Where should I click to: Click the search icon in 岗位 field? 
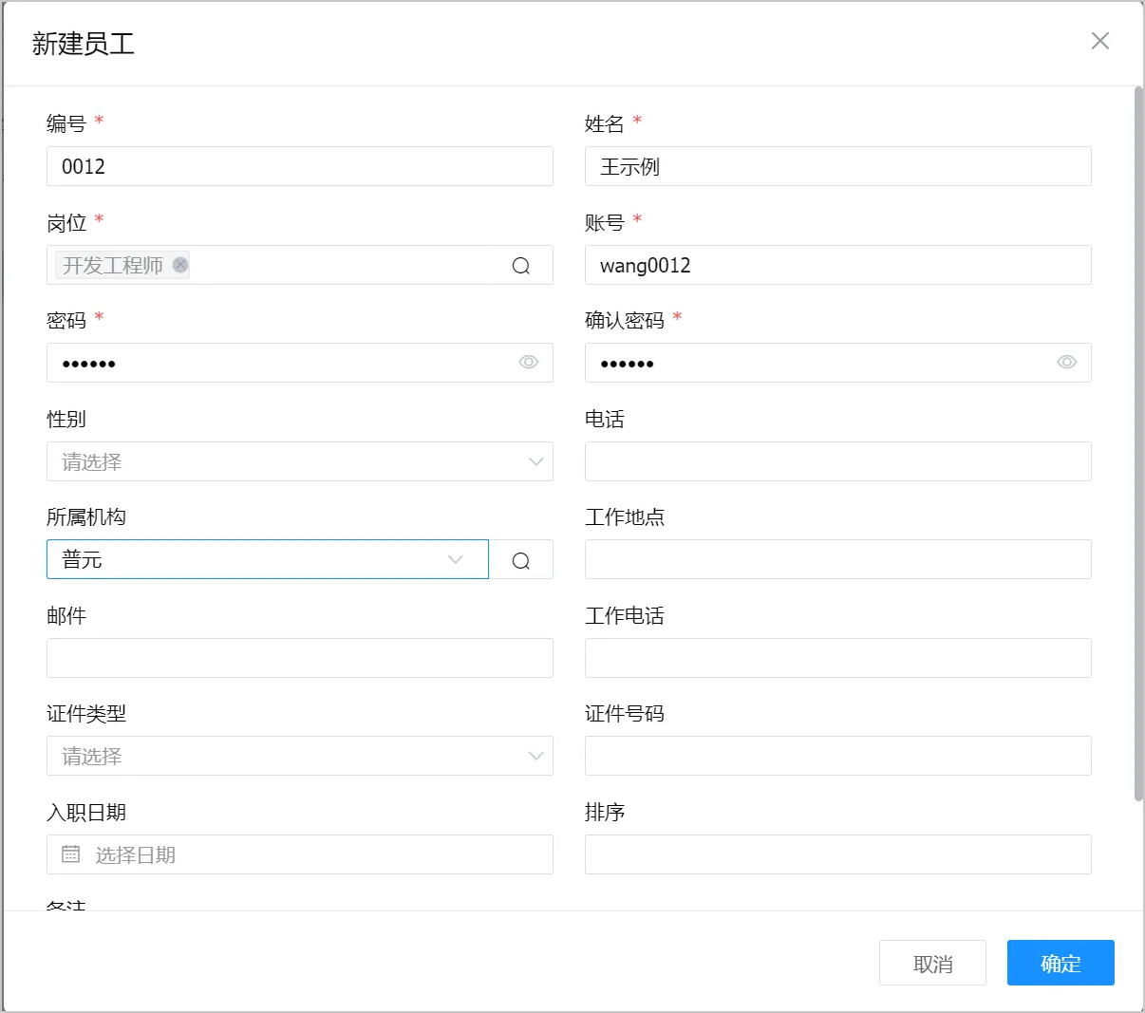520,266
